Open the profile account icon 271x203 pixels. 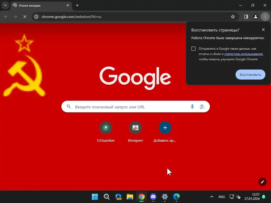tap(256, 17)
